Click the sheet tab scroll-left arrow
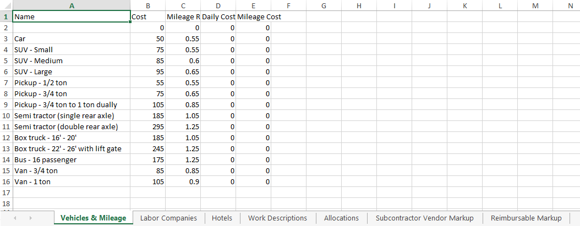Viewport: 580px width, 226px height. pos(15,218)
